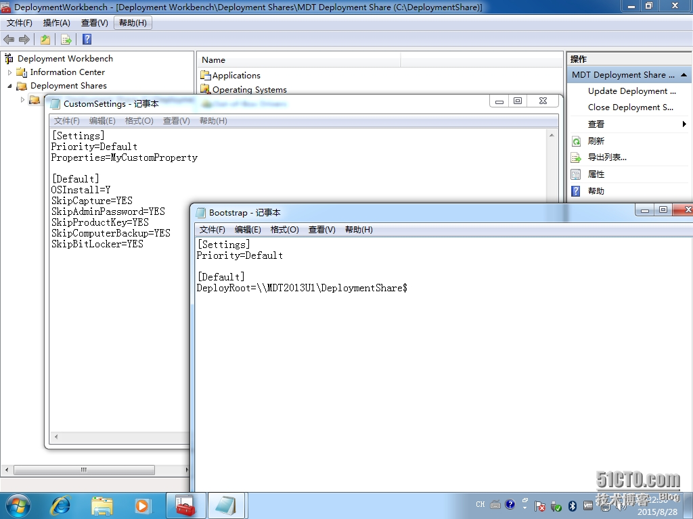Open 格式(O) menu in CustomSettings Notepad
The image size is (693, 519).
139,121
